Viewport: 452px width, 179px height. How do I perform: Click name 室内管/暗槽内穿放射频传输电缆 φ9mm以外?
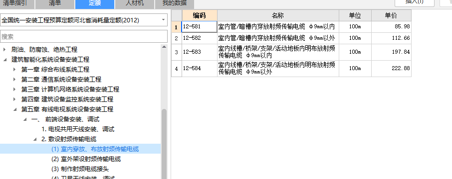click(278, 38)
